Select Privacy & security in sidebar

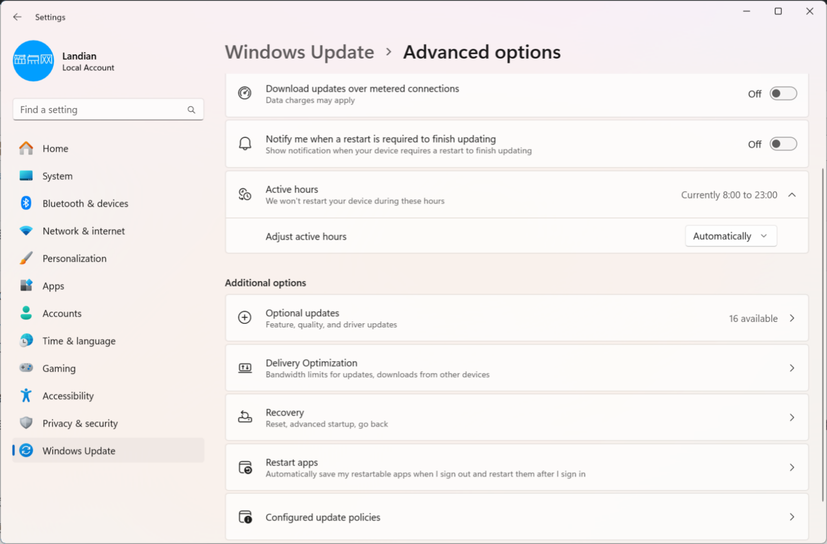pos(108,423)
